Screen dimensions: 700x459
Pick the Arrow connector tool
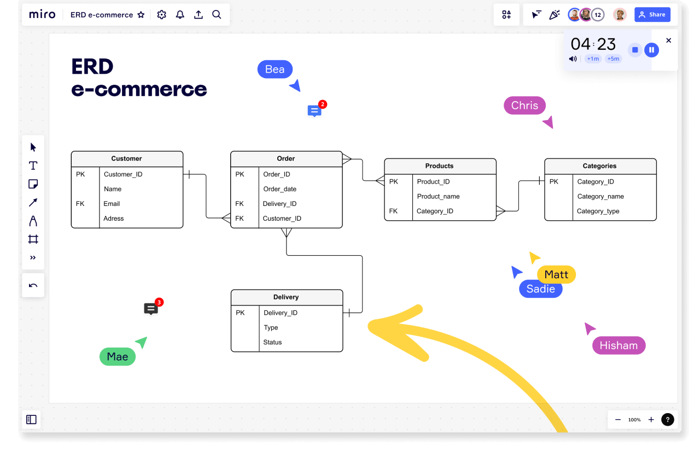tap(33, 203)
